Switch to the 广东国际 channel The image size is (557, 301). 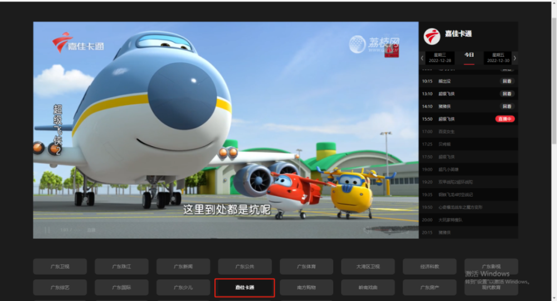(x=121, y=288)
